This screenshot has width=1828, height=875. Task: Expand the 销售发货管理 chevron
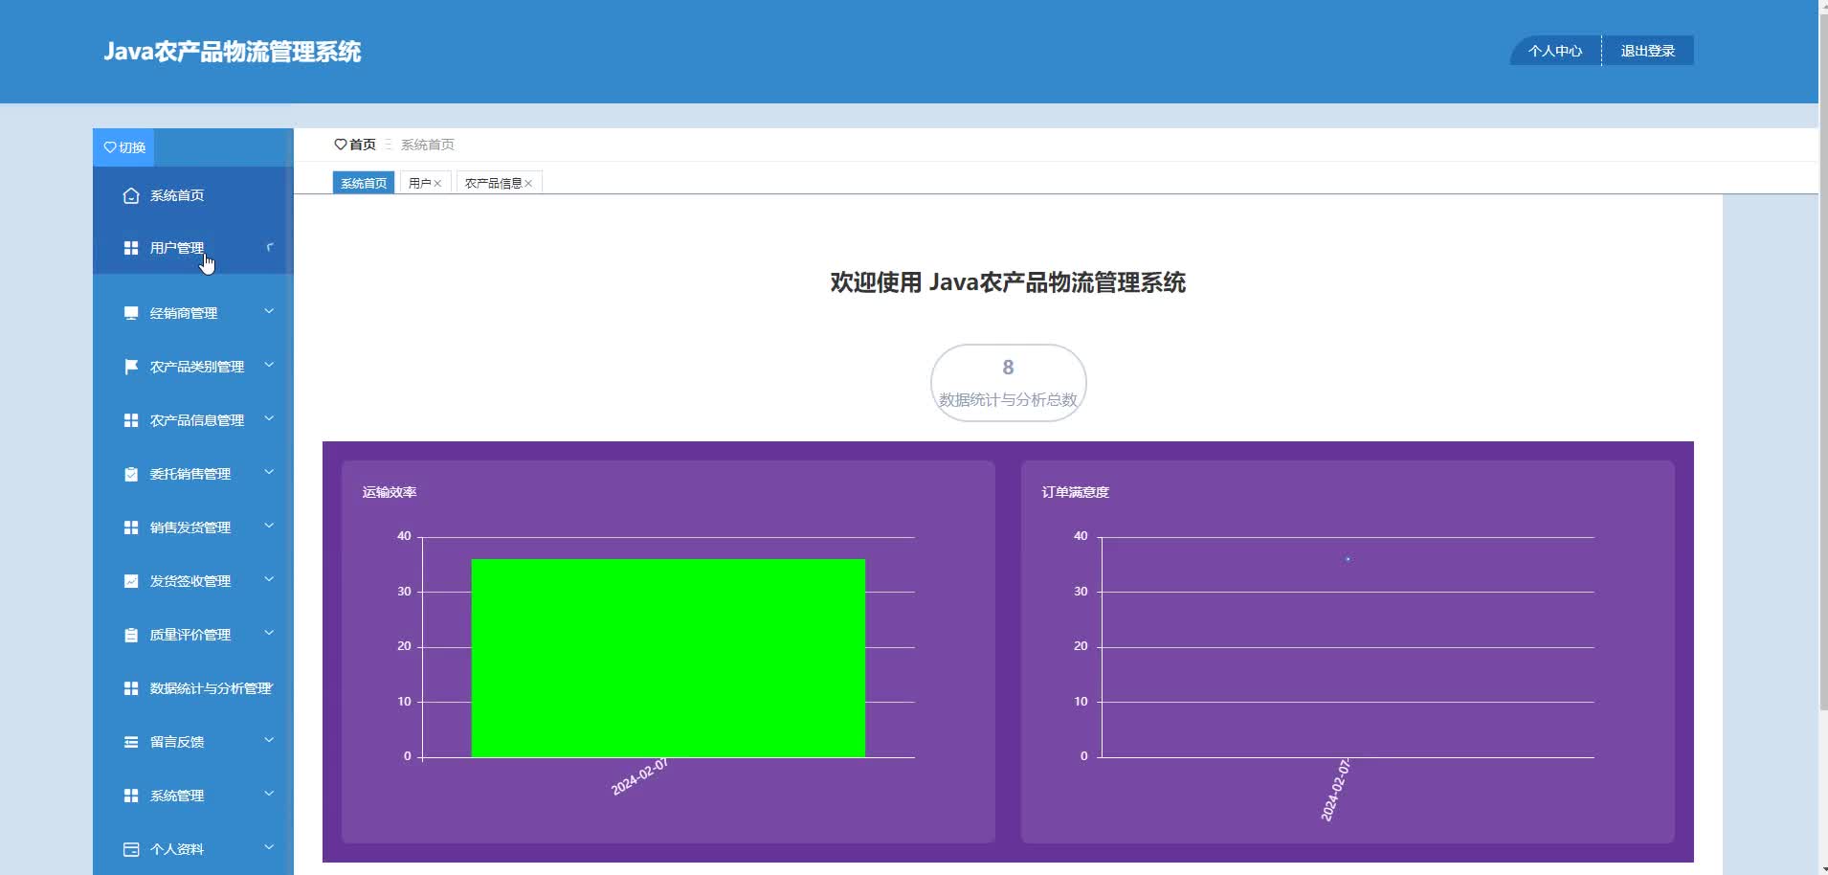[x=269, y=526]
